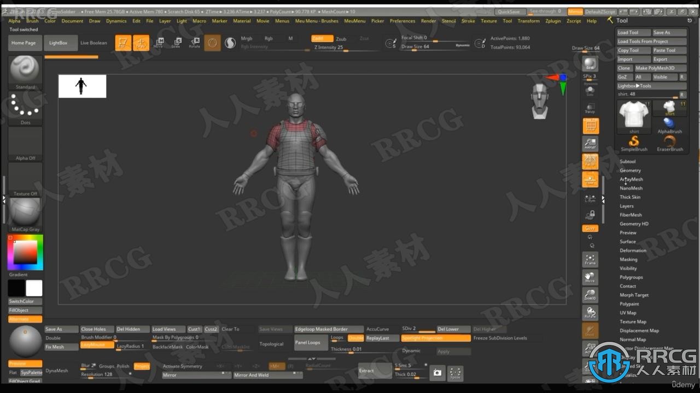
Task: Click the Extract button
Action: tap(375, 371)
